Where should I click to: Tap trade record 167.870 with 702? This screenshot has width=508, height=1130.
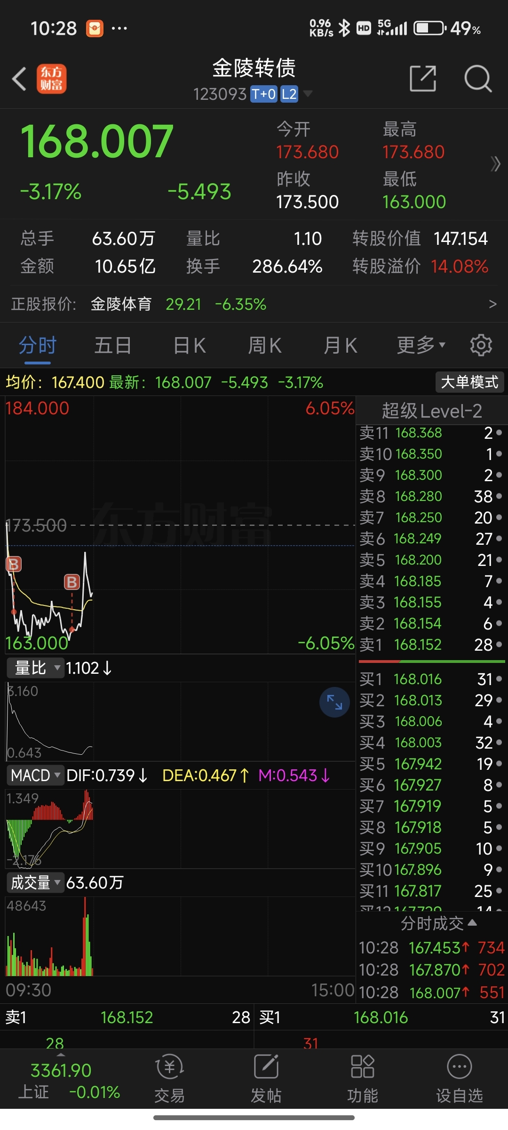[x=432, y=969]
